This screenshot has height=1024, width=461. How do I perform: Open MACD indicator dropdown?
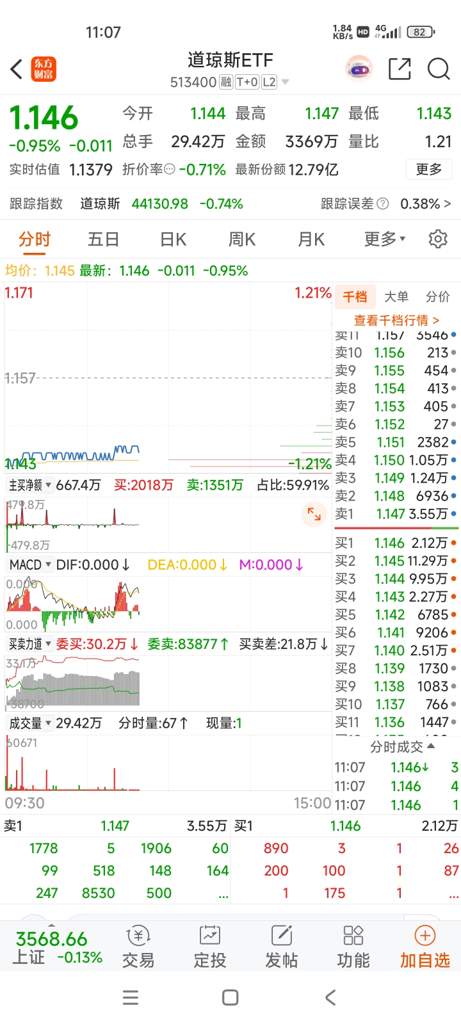[30, 564]
